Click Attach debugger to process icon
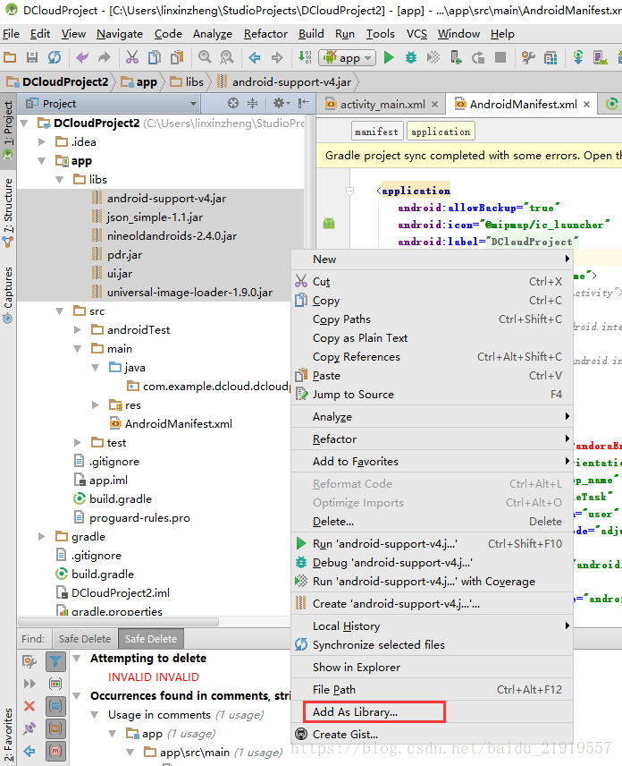Image resolution: width=622 pixels, height=766 pixels. (456, 57)
